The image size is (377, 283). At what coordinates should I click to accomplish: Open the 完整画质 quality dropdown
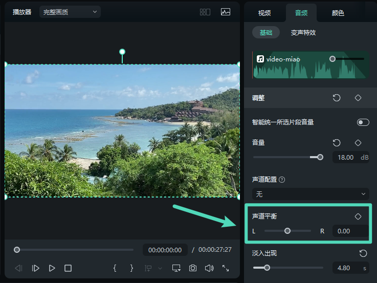pos(70,12)
